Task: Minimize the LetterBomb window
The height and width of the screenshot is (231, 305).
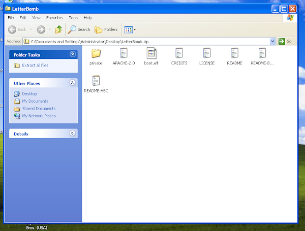Action: point(275,9)
